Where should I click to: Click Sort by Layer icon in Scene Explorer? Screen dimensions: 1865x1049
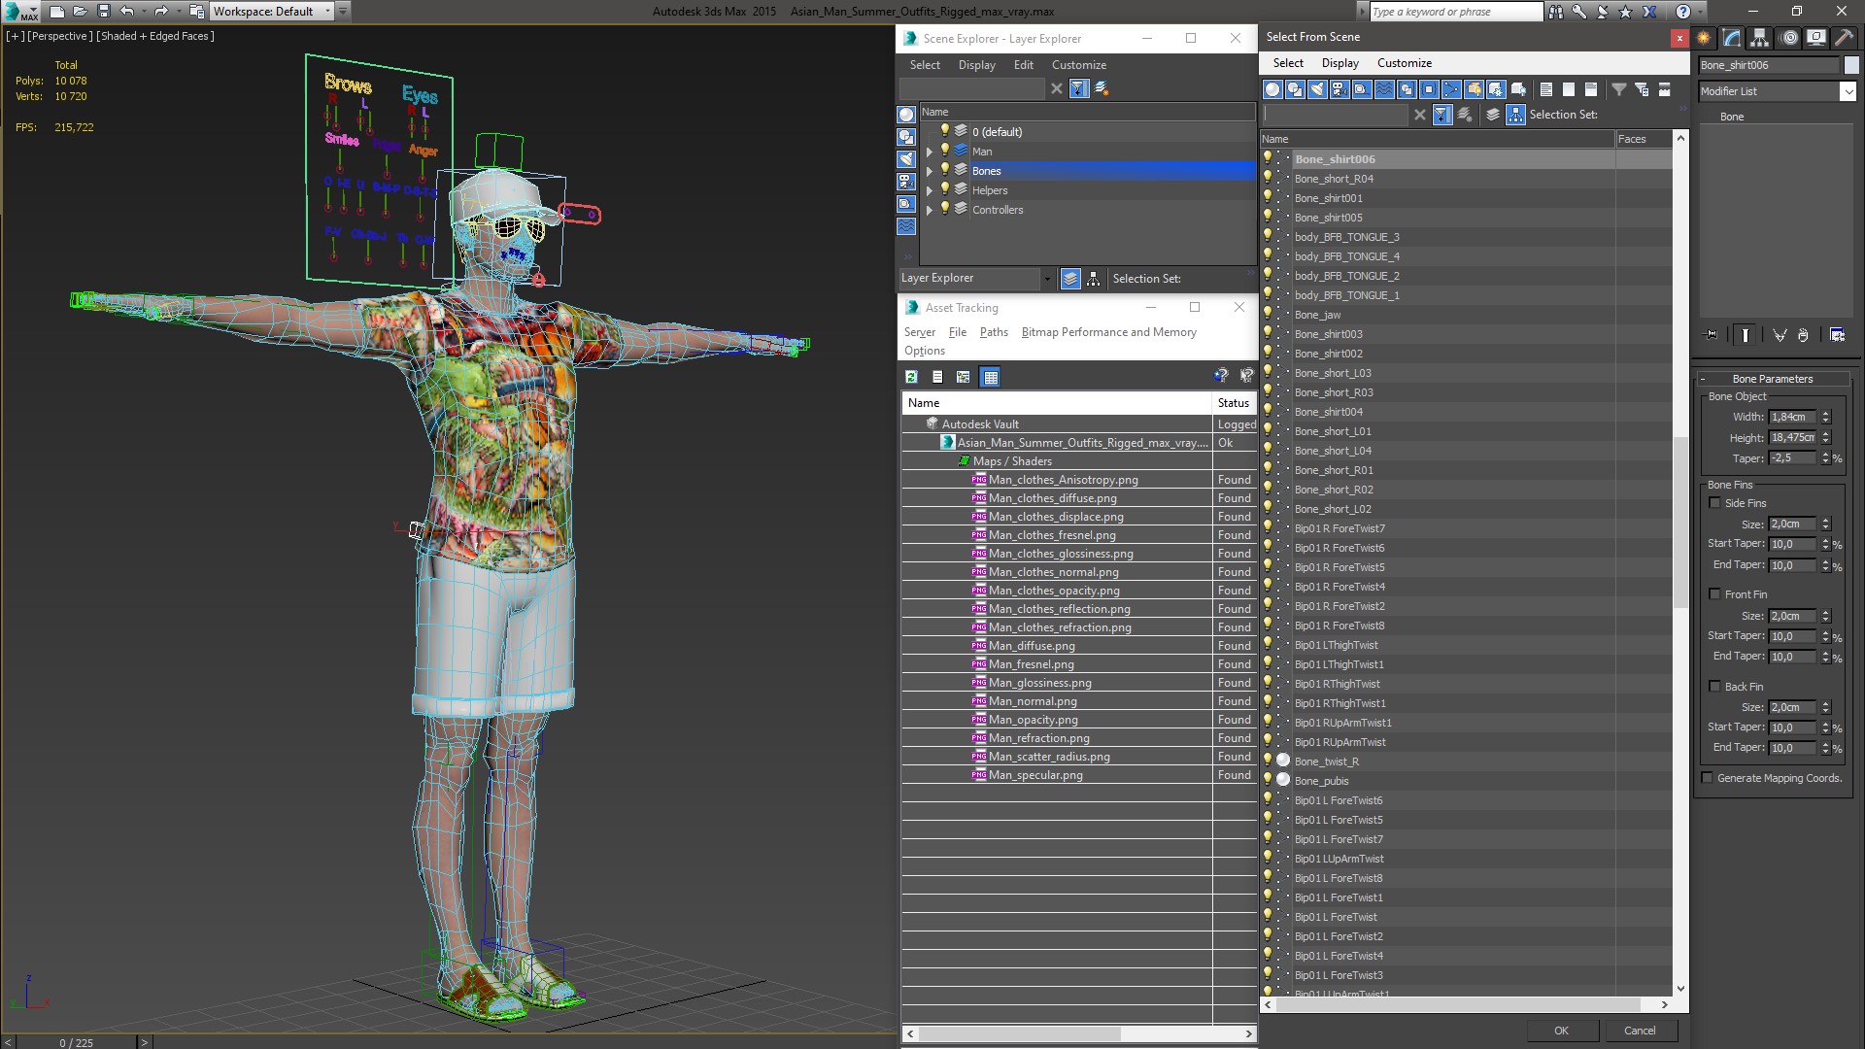[x=1070, y=279]
